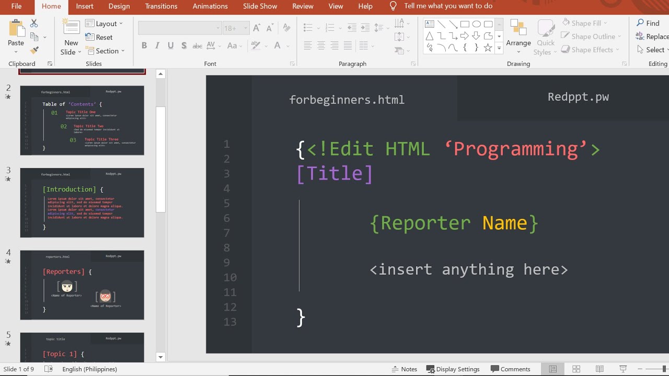Select slide 2 Table of Contents thumbnail
Viewport: 669px width, 376px height.
[82, 121]
